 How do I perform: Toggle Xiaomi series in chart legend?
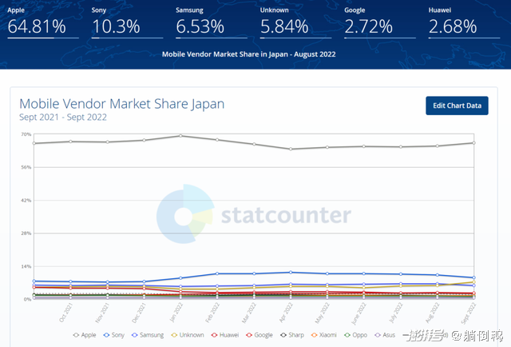click(324, 335)
